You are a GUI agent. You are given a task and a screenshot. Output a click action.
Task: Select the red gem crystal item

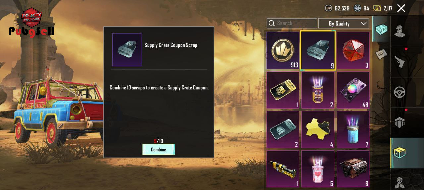[353, 50]
